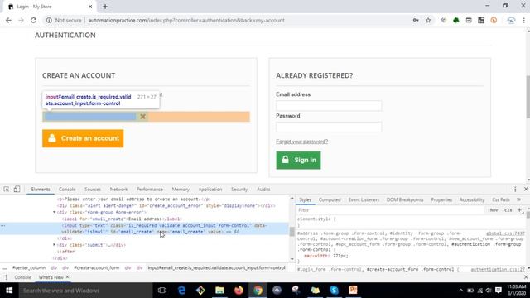Open authentication.css source link
The width and height of the screenshot is (530, 298).
point(498,270)
